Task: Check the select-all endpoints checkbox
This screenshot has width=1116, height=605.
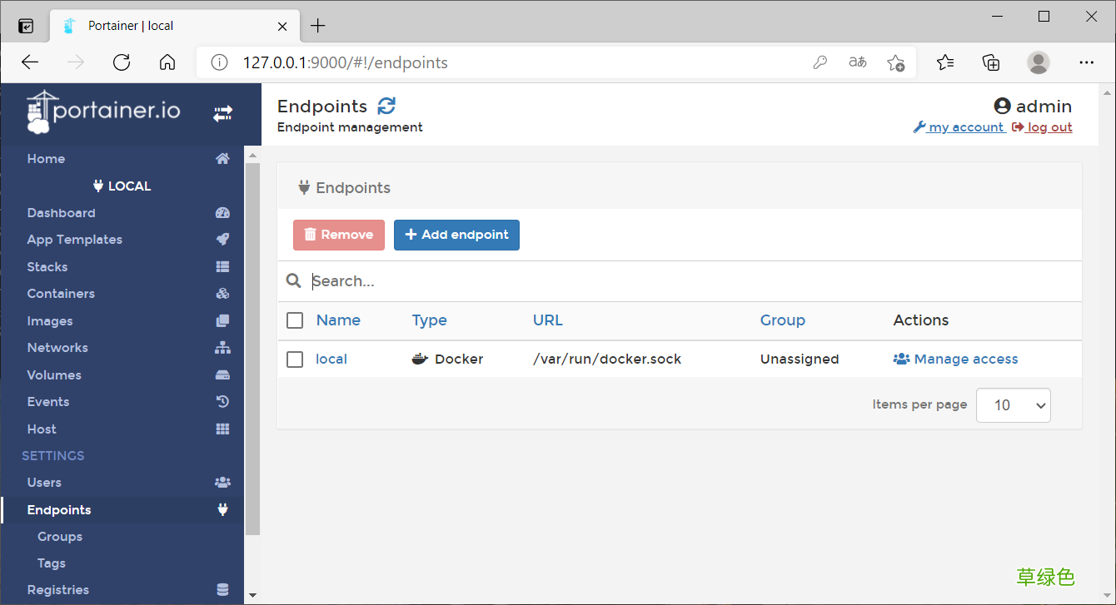Action: [294, 320]
